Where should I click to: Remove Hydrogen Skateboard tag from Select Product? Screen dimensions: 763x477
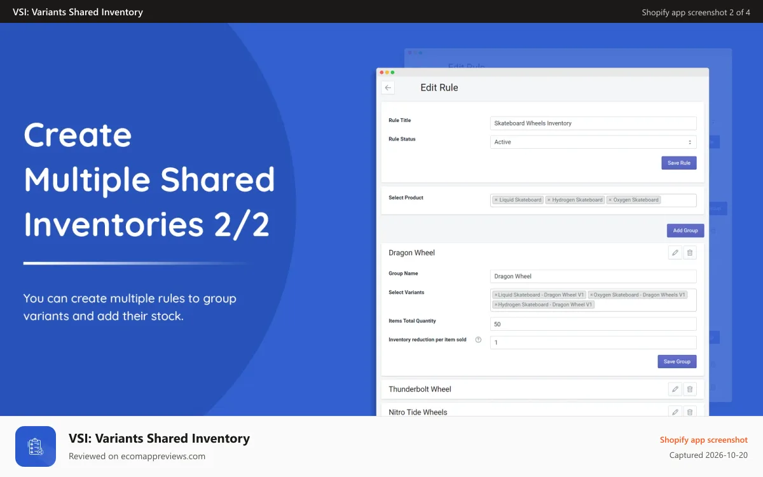549,200
